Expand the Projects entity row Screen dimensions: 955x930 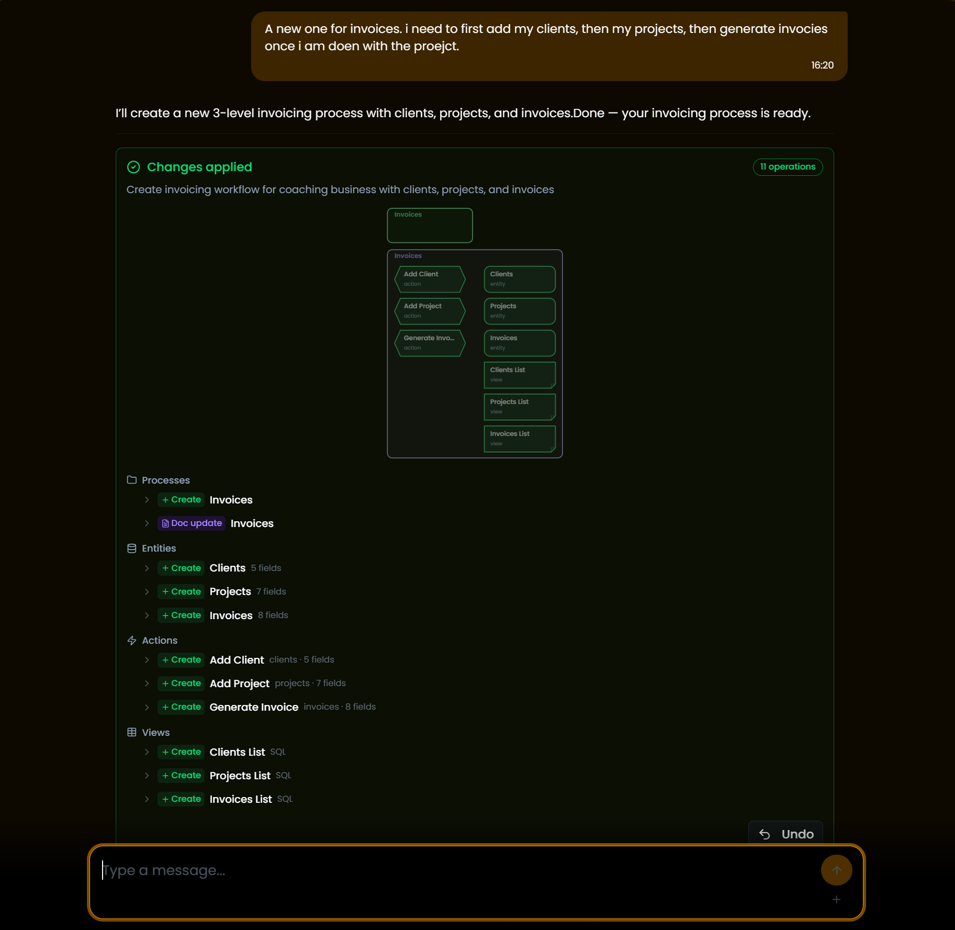tap(147, 592)
